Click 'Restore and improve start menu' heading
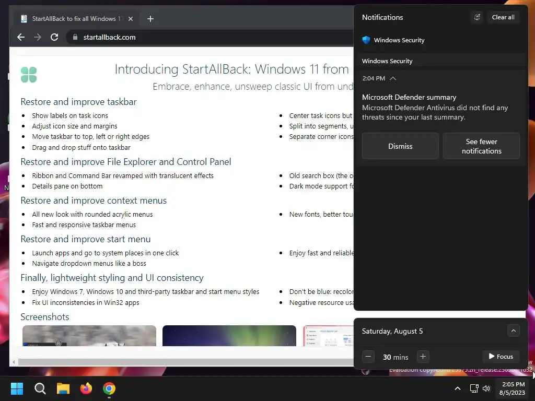The width and height of the screenshot is (535, 401). point(85,239)
